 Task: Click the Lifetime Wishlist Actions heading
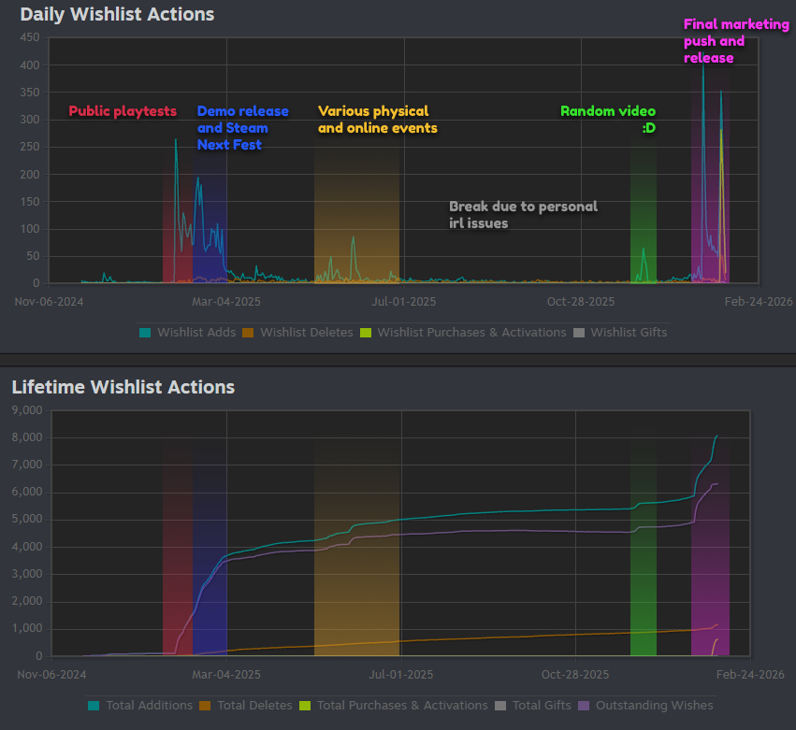pos(123,387)
